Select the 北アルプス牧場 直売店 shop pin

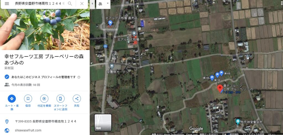pyautogui.click(x=110, y=23)
